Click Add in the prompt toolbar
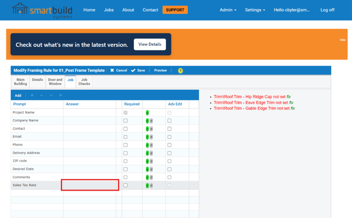The width and height of the screenshot is (352, 218). click(18, 96)
